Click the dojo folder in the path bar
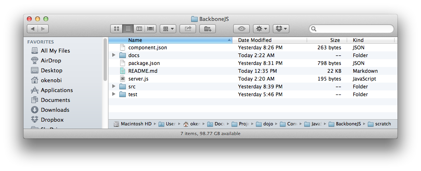The image size is (421, 171). [265, 124]
